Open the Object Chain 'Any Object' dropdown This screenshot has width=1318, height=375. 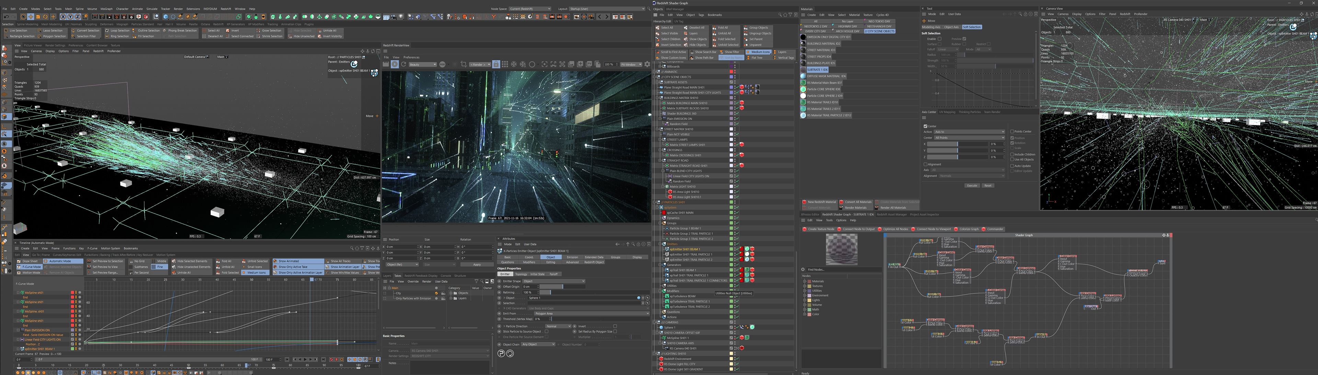(538, 344)
